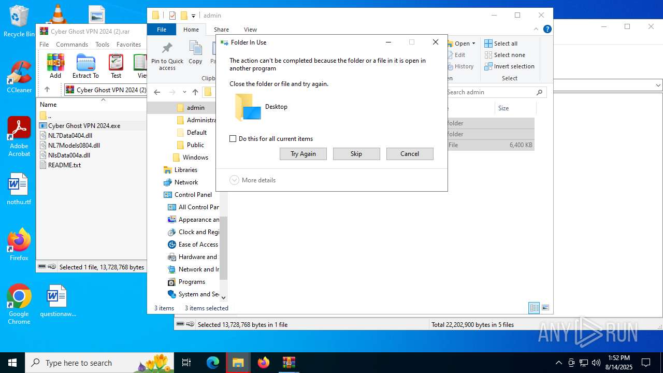Click the History button in Explorer ribbon
Screen dimensions: 663x373
point(460,66)
